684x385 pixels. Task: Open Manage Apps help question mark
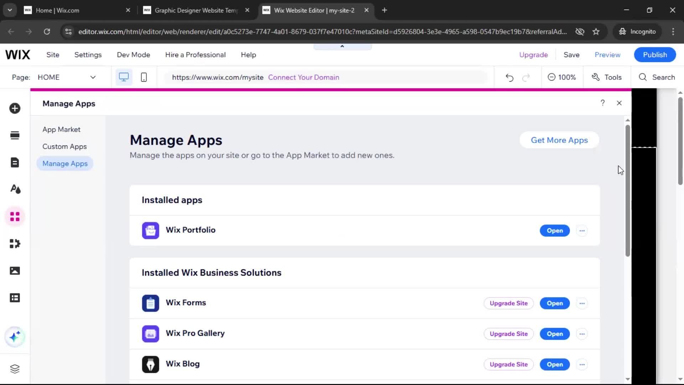[602, 103]
